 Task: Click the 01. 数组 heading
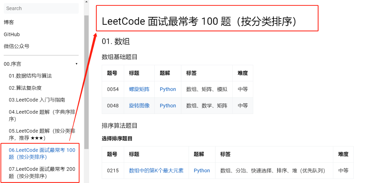coord(116,41)
